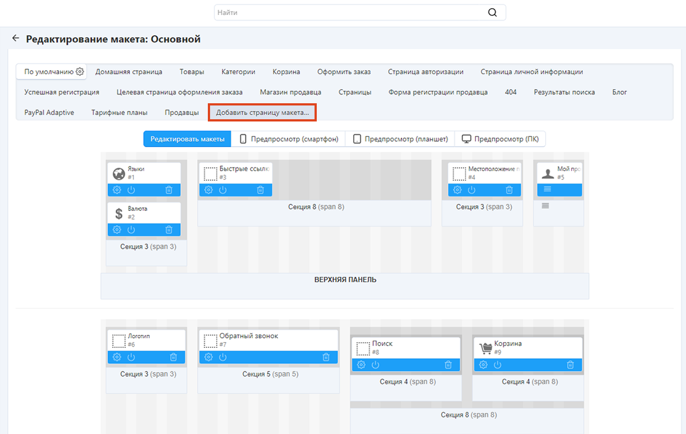Click the magnifier search icon in top bar
The image size is (686, 434).
click(x=493, y=13)
